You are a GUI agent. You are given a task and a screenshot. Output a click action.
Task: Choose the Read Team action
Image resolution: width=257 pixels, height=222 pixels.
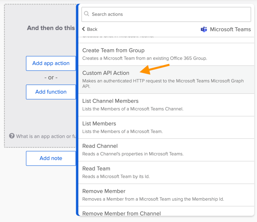(x=166, y=172)
